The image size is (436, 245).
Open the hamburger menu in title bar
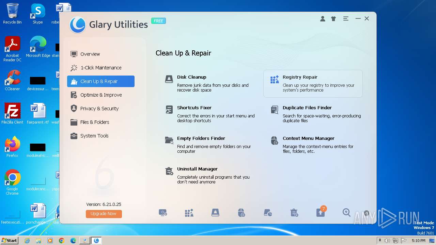pyautogui.click(x=346, y=19)
